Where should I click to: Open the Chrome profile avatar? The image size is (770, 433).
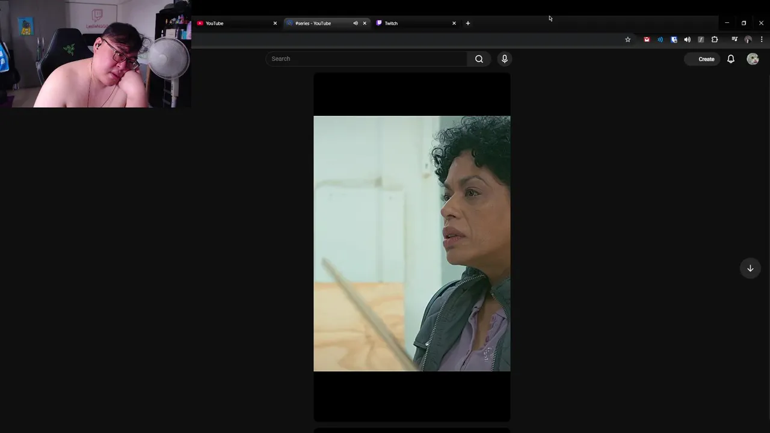tap(748, 40)
